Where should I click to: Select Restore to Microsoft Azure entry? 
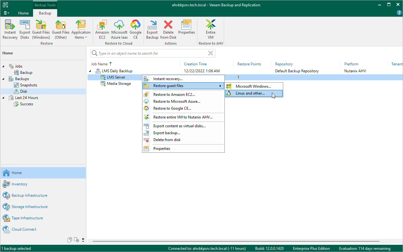pyautogui.click(x=184, y=101)
